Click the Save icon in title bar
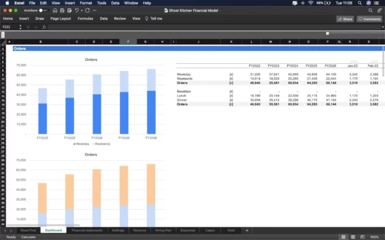385x240 pixels. coord(62,10)
